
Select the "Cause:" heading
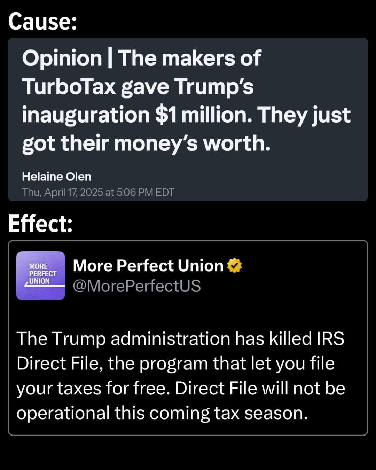(x=42, y=22)
